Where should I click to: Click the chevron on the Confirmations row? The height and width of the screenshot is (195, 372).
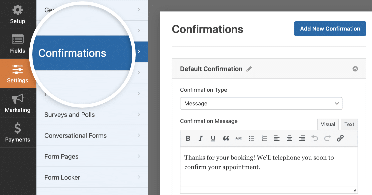[x=139, y=51]
